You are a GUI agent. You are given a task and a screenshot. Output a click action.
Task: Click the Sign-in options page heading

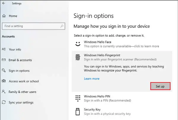point(93,16)
